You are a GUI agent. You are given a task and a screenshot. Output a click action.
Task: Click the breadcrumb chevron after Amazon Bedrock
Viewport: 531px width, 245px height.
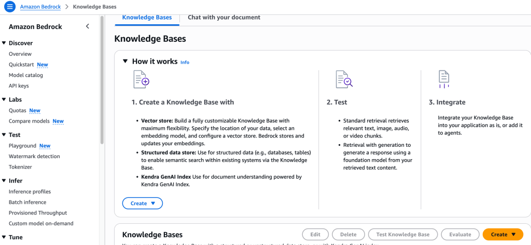point(66,7)
